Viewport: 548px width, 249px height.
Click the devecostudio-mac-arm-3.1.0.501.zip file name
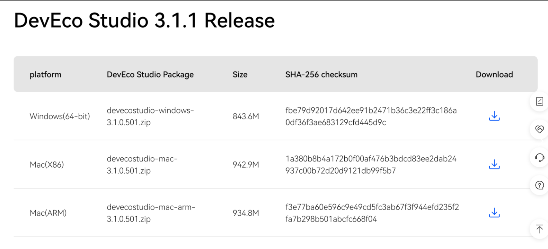[x=151, y=213]
